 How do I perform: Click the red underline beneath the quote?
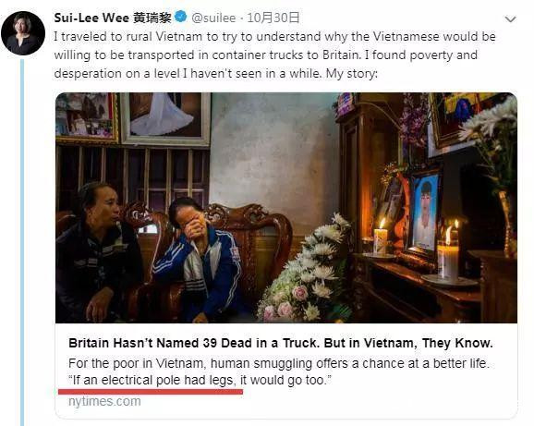coord(151,391)
